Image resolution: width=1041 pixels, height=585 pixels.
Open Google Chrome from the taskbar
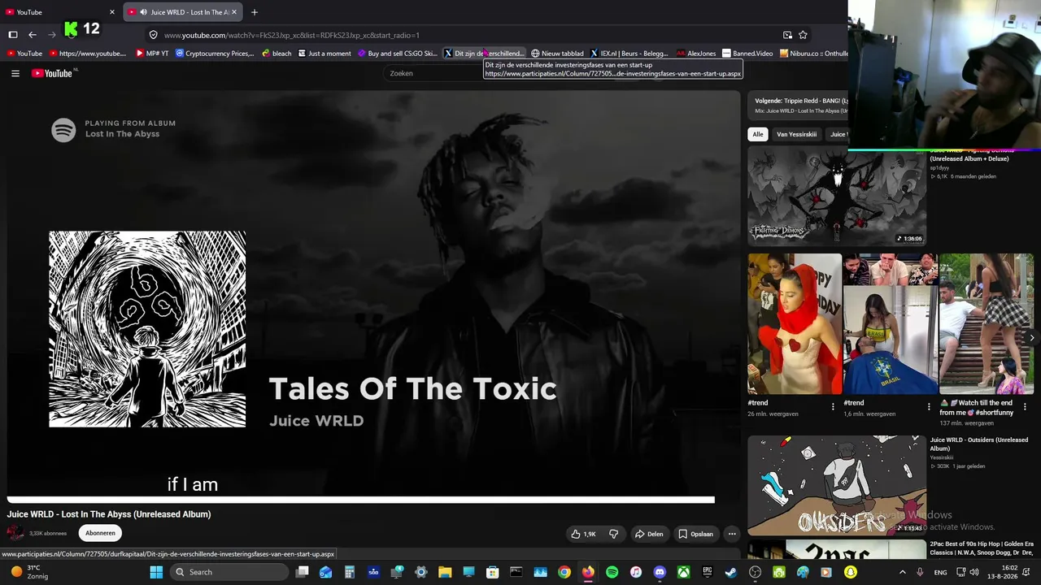(564, 572)
